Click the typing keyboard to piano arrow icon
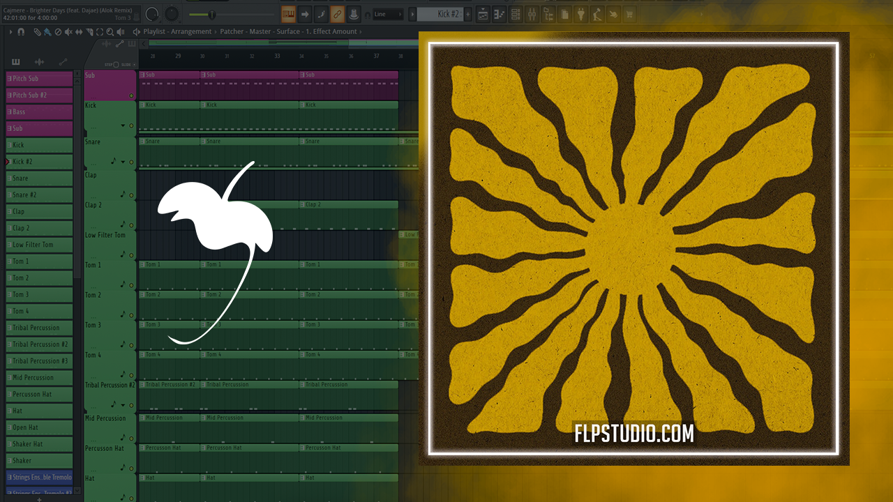The width and height of the screenshot is (893, 502). tap(304, 14)
